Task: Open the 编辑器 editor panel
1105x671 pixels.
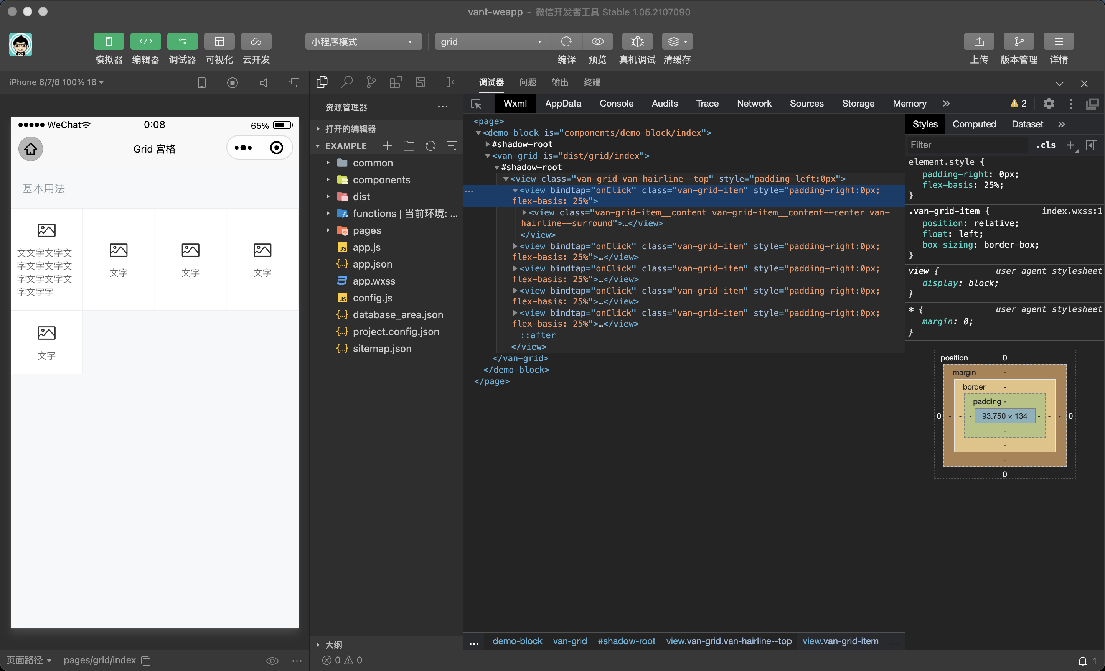Action: pos(145,41)
